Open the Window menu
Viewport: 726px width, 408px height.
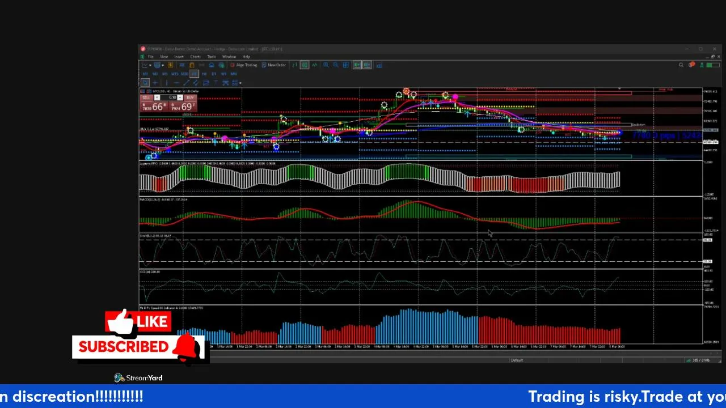pos(229,57)
